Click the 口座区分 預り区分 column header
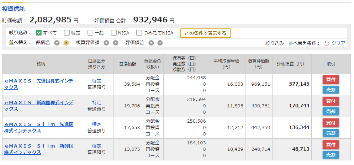Viewport: 354px width, 165px height. tap(97, 64)
